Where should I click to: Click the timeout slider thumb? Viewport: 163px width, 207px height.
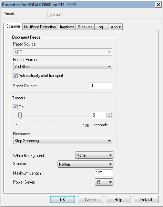20,116
